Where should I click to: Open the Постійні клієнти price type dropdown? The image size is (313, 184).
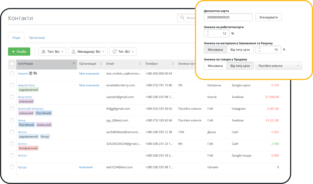(x=278, y=66)
